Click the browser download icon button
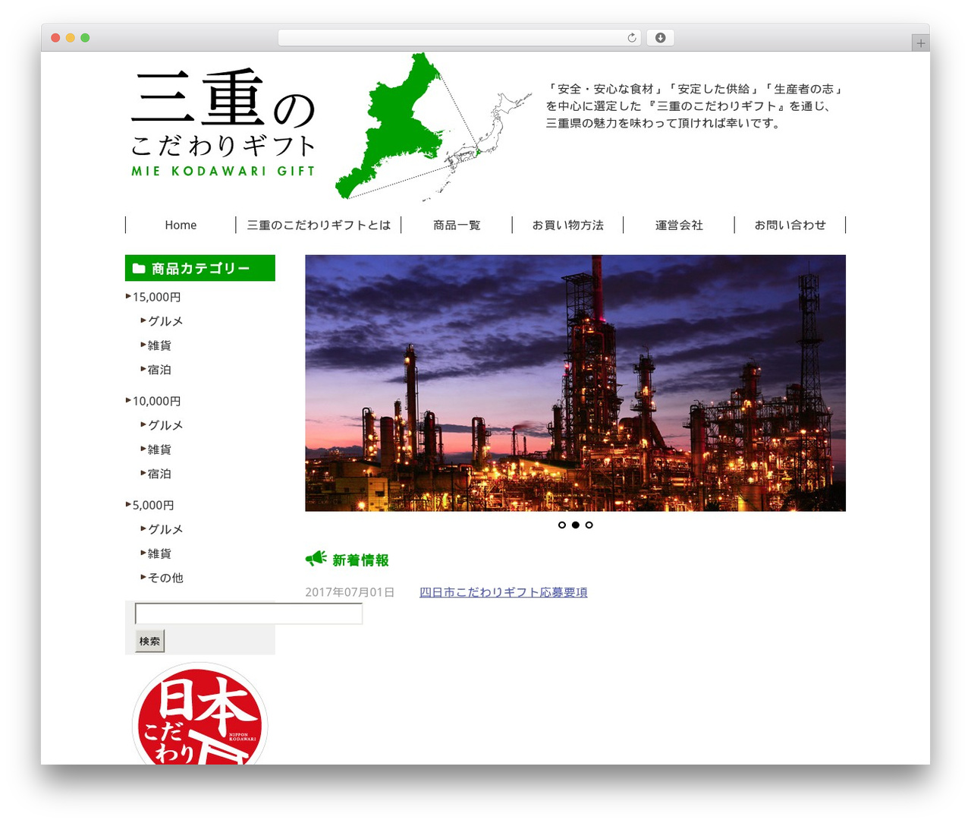971x823 pixels. click(x=660, y=37)
